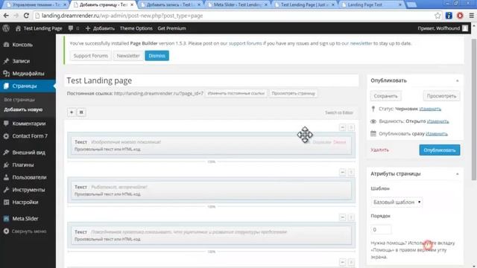Click the page title field Test Landing page

[212, 80]
